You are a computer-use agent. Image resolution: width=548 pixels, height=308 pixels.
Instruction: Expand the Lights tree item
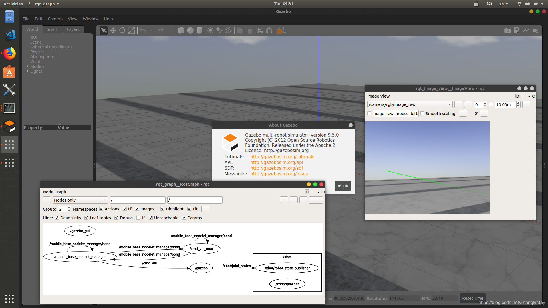pyautogui.click(x=27, y=71)
